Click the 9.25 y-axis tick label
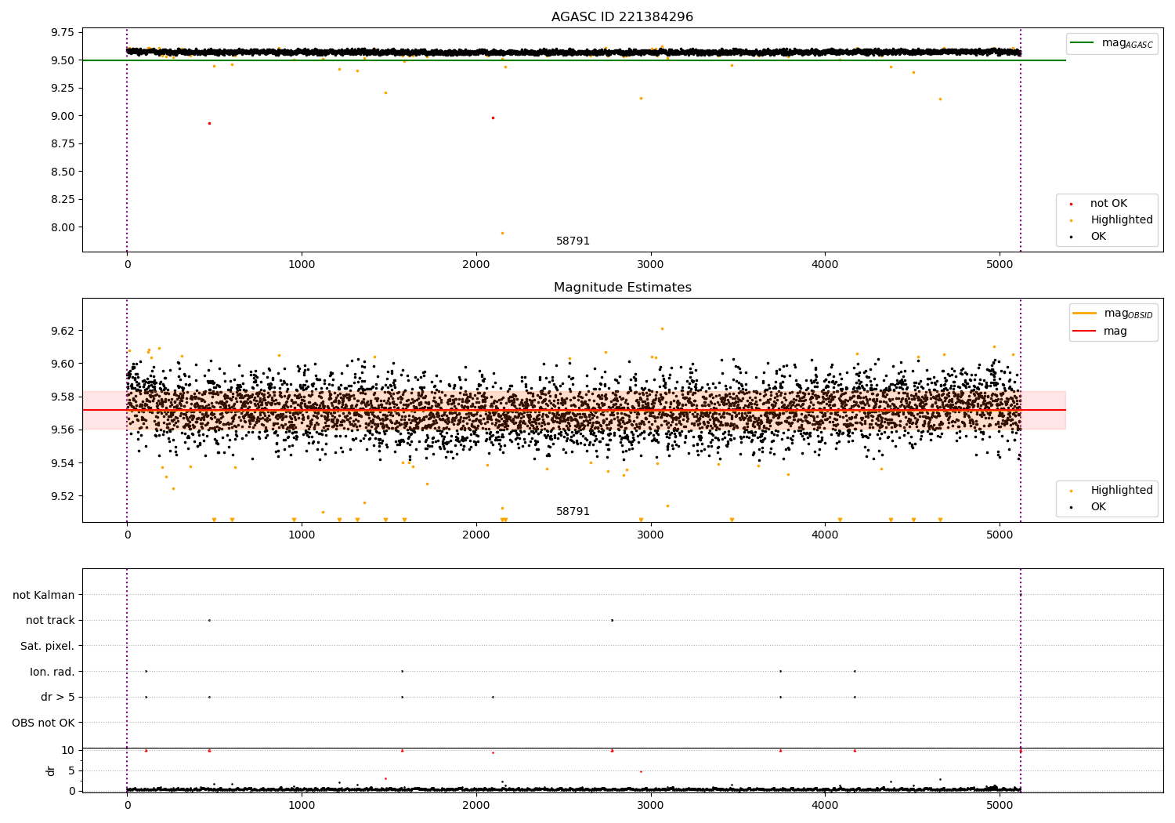 tap(62, 89)
